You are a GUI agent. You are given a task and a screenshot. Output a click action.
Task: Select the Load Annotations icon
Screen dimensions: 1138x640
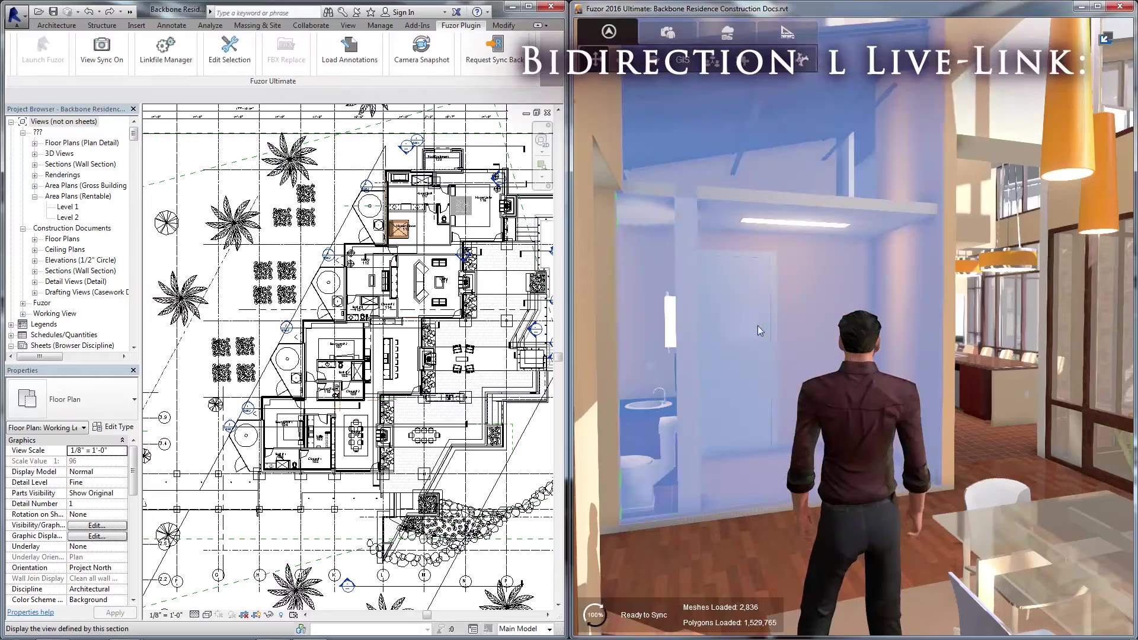[x=349, y=44]
